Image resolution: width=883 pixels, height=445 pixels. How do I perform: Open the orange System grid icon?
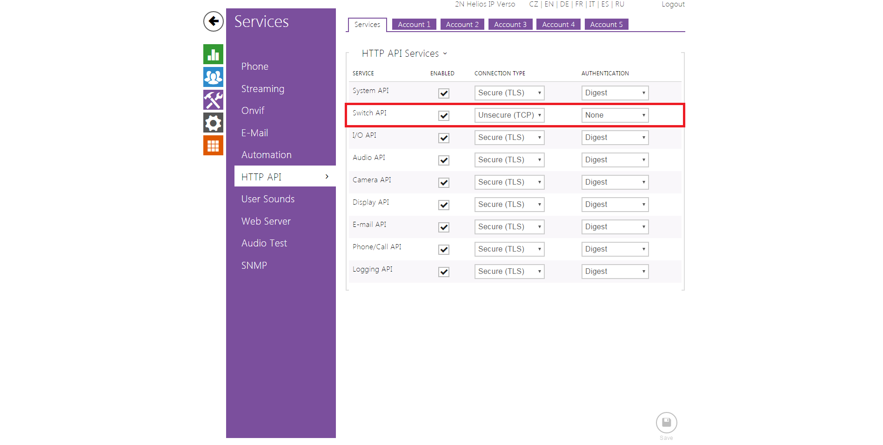coord(213,146)
